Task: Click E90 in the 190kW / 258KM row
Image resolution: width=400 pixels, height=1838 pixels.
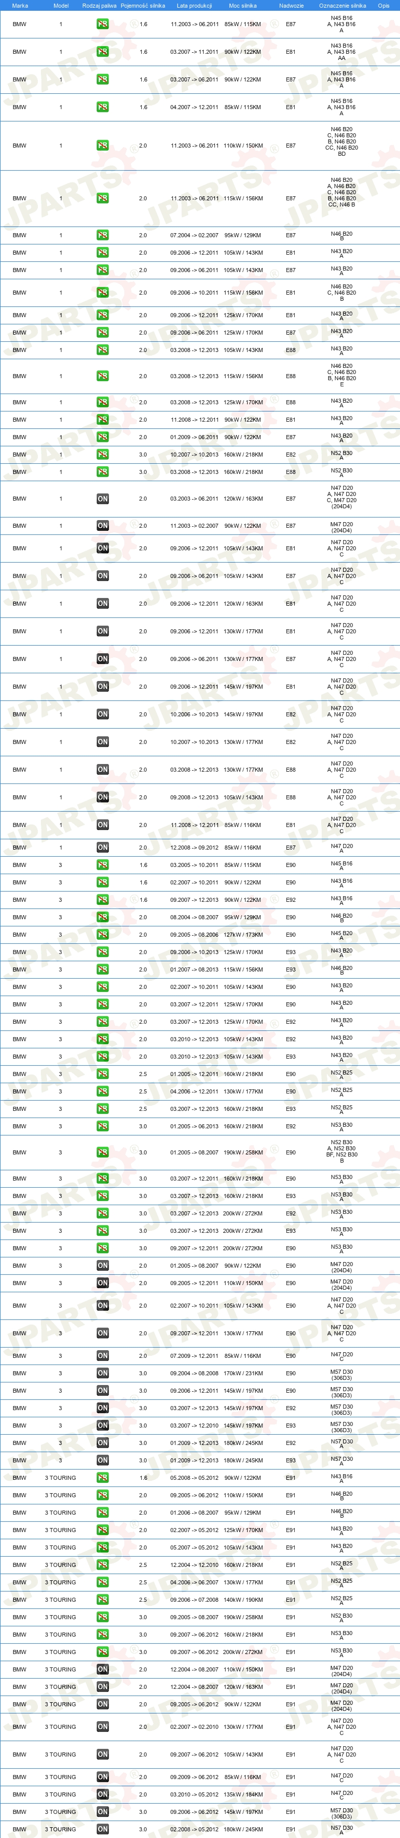Action: [x=291, y=1152]
